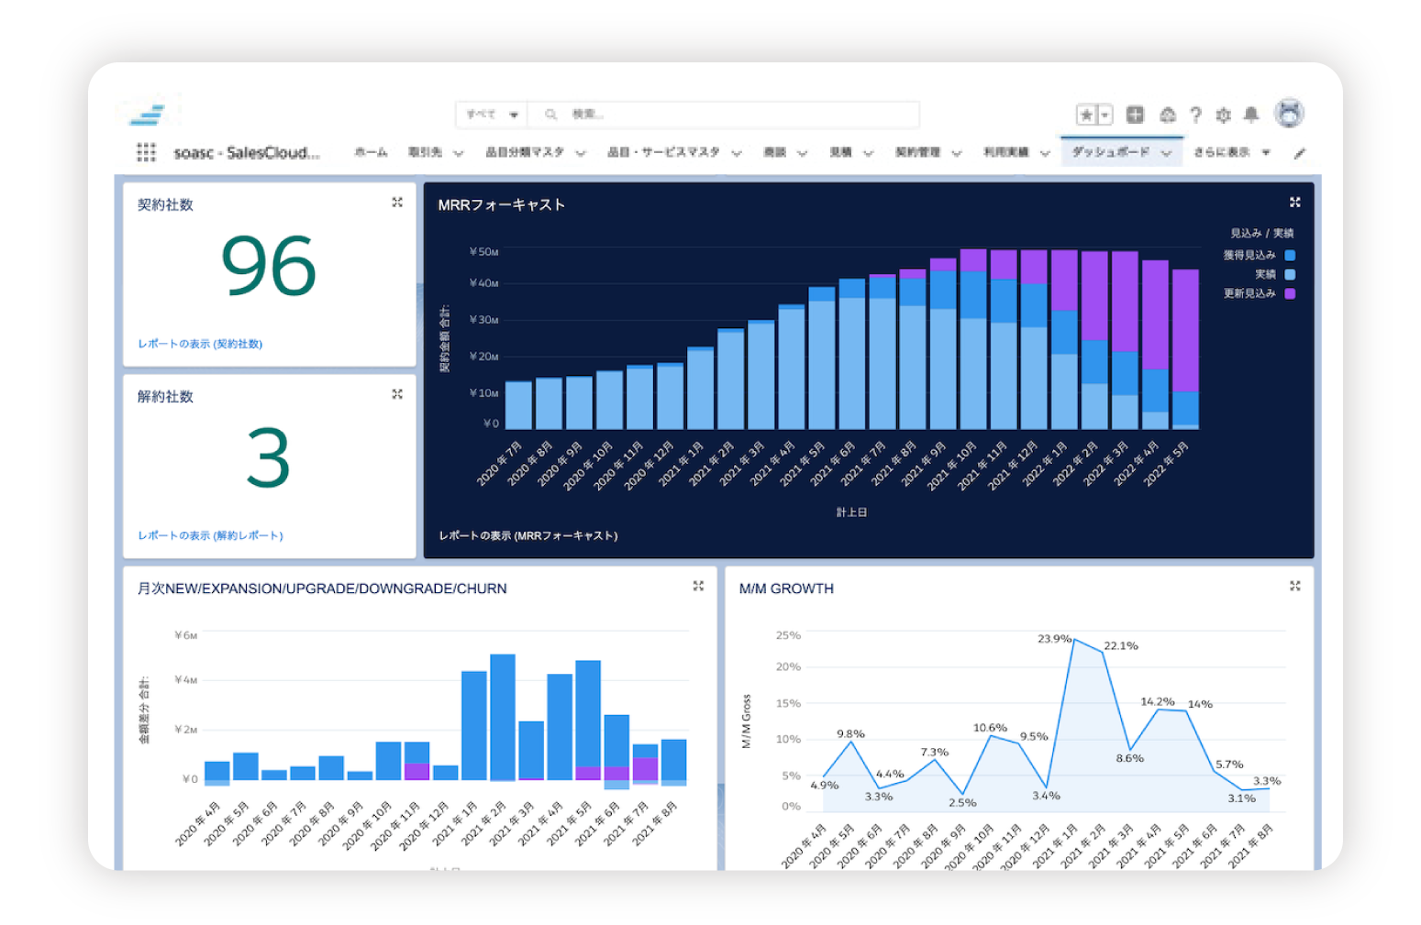Click the 22.1% data label
This screenshot has height=925, width=1421.
click(1120, 645)
